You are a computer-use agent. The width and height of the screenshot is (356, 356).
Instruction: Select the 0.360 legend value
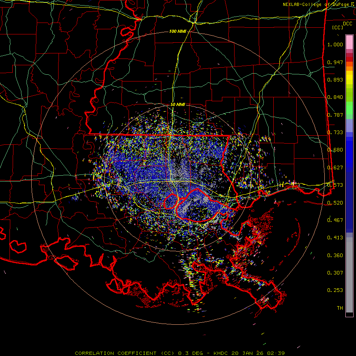click(335, 256)
